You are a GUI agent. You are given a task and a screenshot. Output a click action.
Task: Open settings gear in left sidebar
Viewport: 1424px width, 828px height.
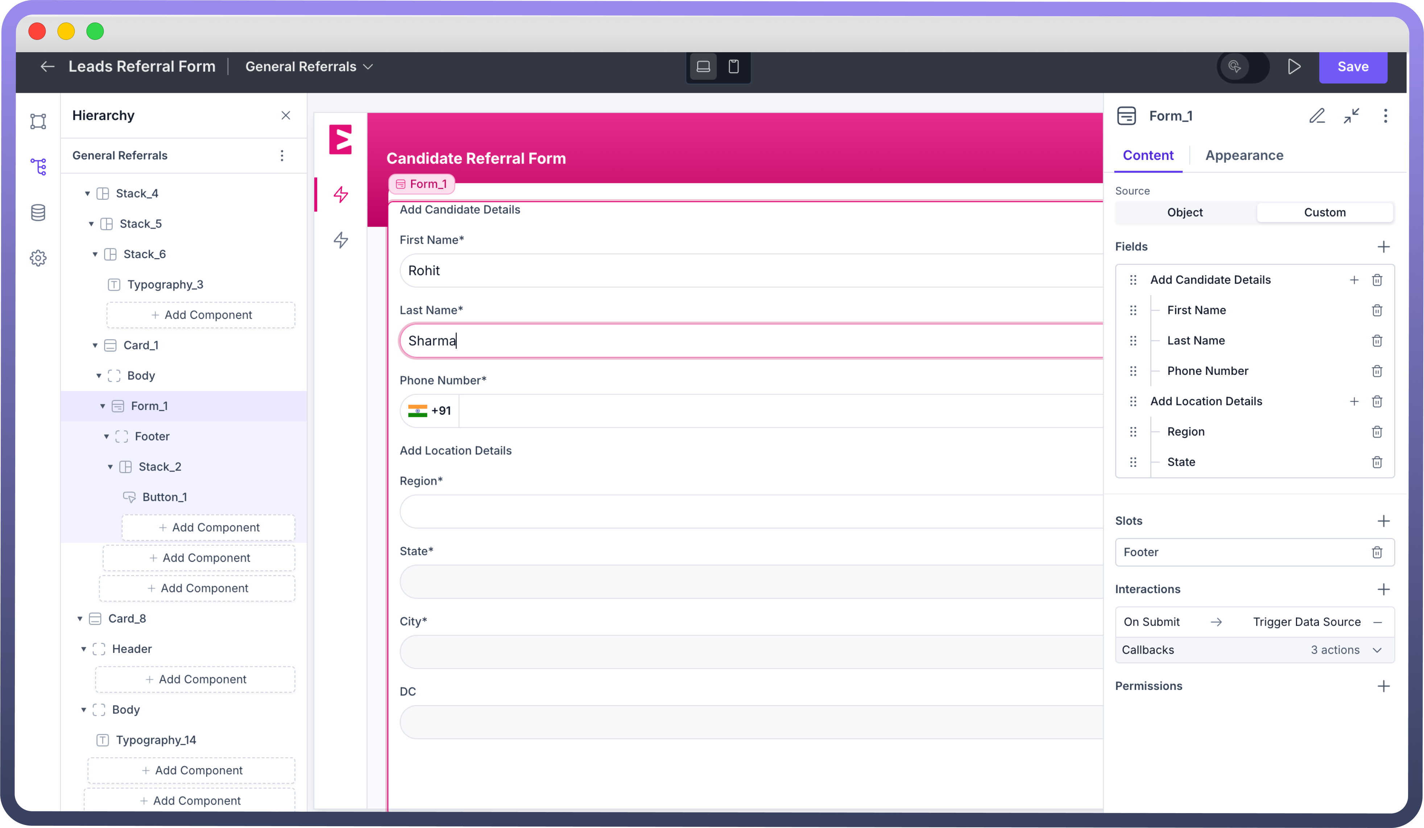pyautogui.click(x=38, y=258)
